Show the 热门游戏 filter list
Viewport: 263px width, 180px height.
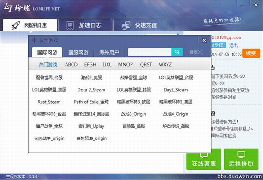48,65
